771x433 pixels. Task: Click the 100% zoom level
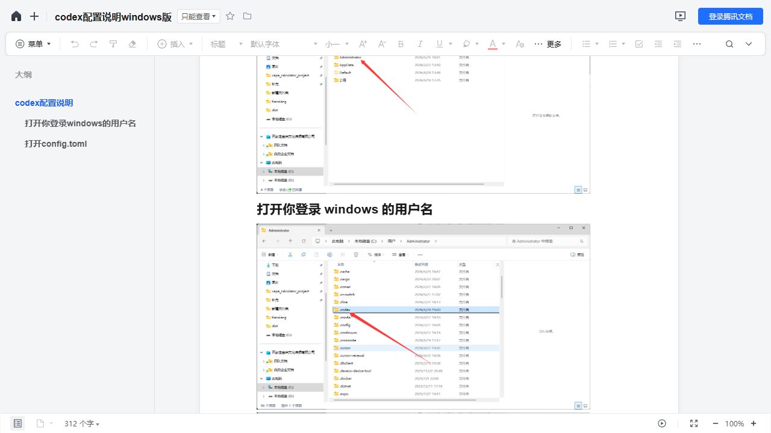[734, 423]
